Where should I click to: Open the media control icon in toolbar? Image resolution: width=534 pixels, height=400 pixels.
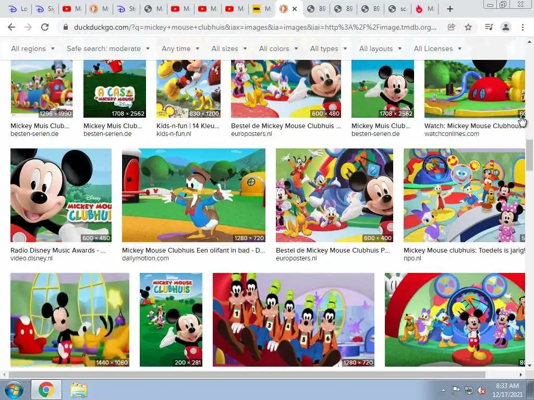(x=489, y=27)
